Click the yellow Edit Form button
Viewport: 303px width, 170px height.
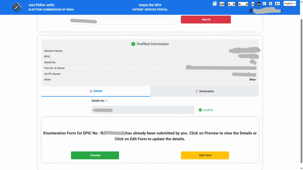(x=205, y=155)
